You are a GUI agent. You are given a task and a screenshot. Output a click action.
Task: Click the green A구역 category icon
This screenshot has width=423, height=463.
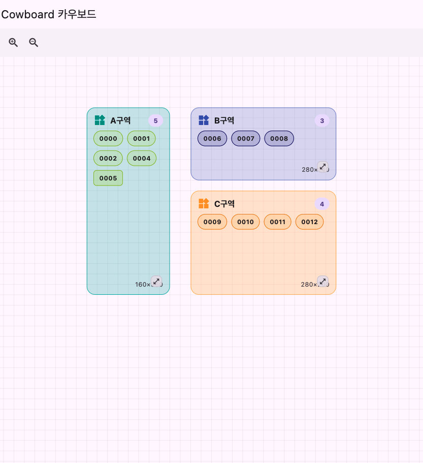100,120
